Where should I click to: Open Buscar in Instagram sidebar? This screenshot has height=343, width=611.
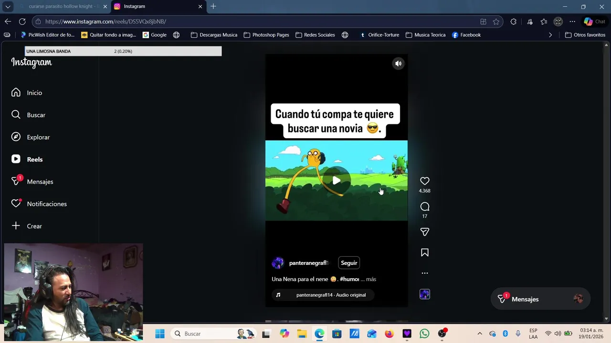point(36,115)
